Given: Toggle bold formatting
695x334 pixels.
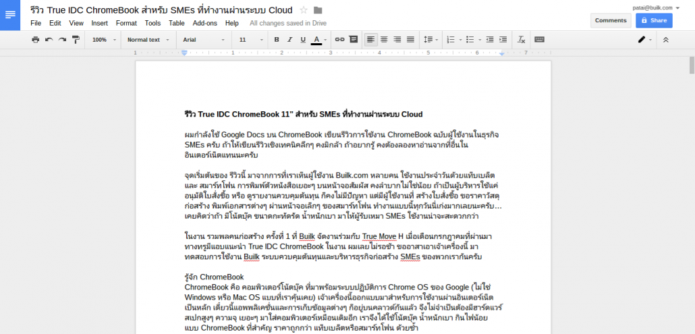Looking at the screenshot, I should tap(277, 40).
